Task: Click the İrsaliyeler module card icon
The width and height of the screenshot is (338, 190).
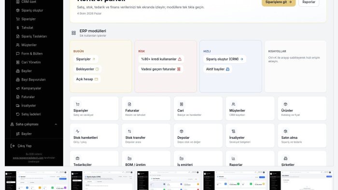Action: [x=233, y=131]
